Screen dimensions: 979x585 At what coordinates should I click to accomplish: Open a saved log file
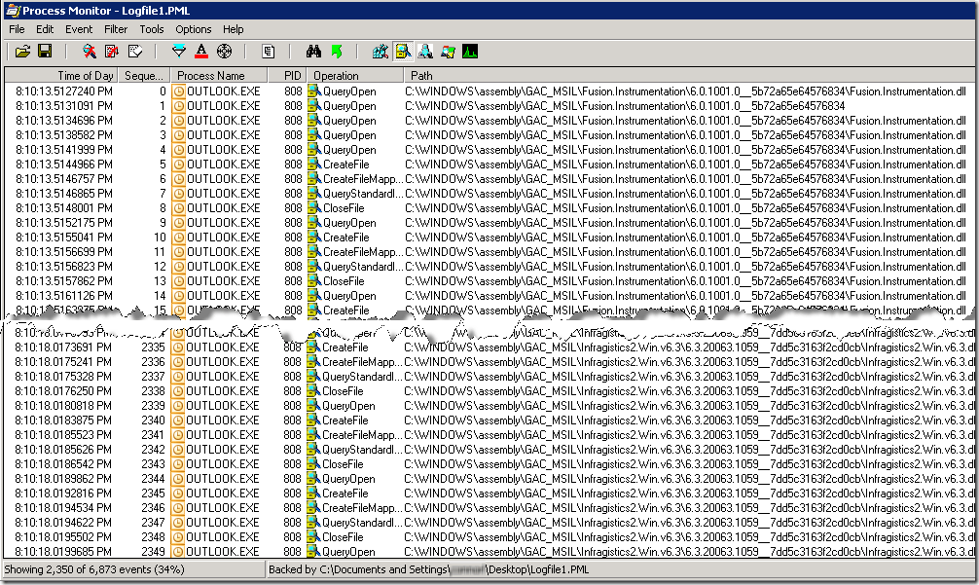(23, 52)
